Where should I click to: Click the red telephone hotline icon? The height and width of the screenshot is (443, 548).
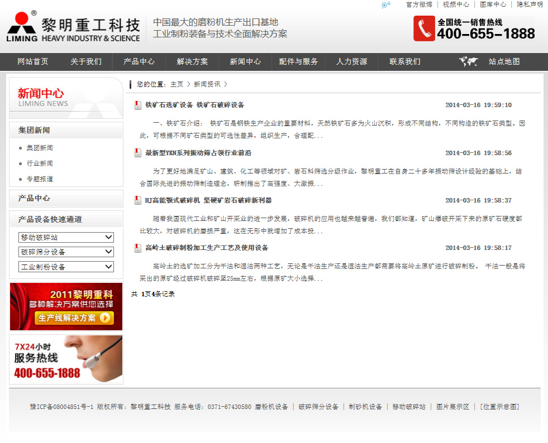(x=424, y=28)
